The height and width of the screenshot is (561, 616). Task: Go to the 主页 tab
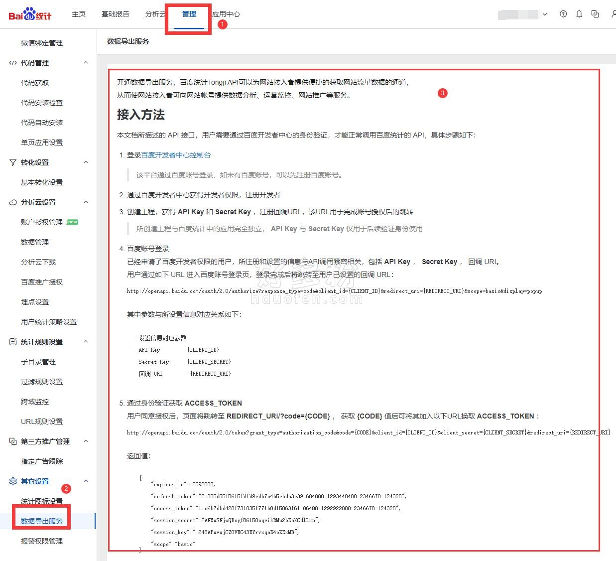point(79,14)
